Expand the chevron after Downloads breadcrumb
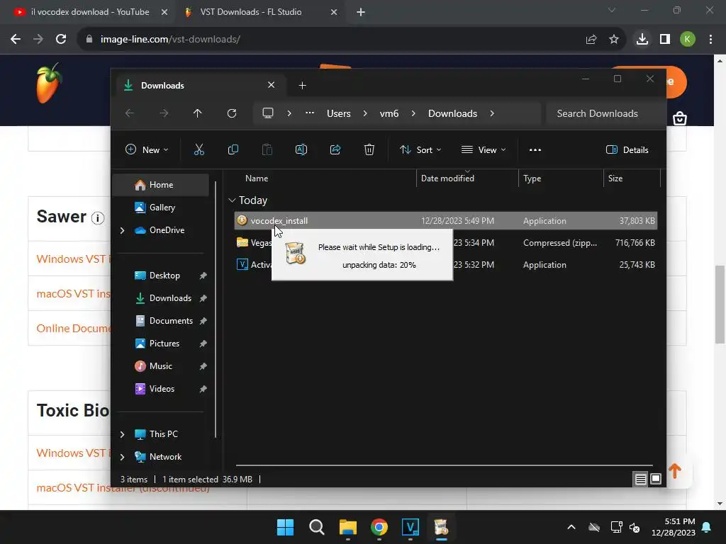This screenshot has height=544, width=726. click(x=492, y=113)
